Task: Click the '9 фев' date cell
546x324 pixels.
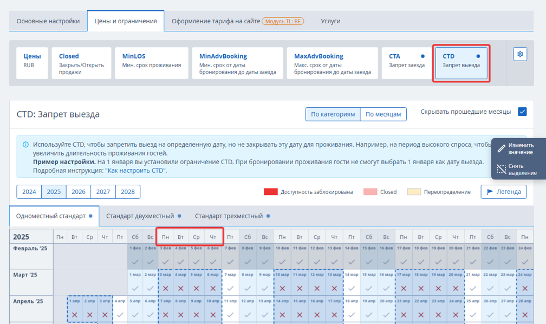Action: pyautogui.click(x=265, y=256)
